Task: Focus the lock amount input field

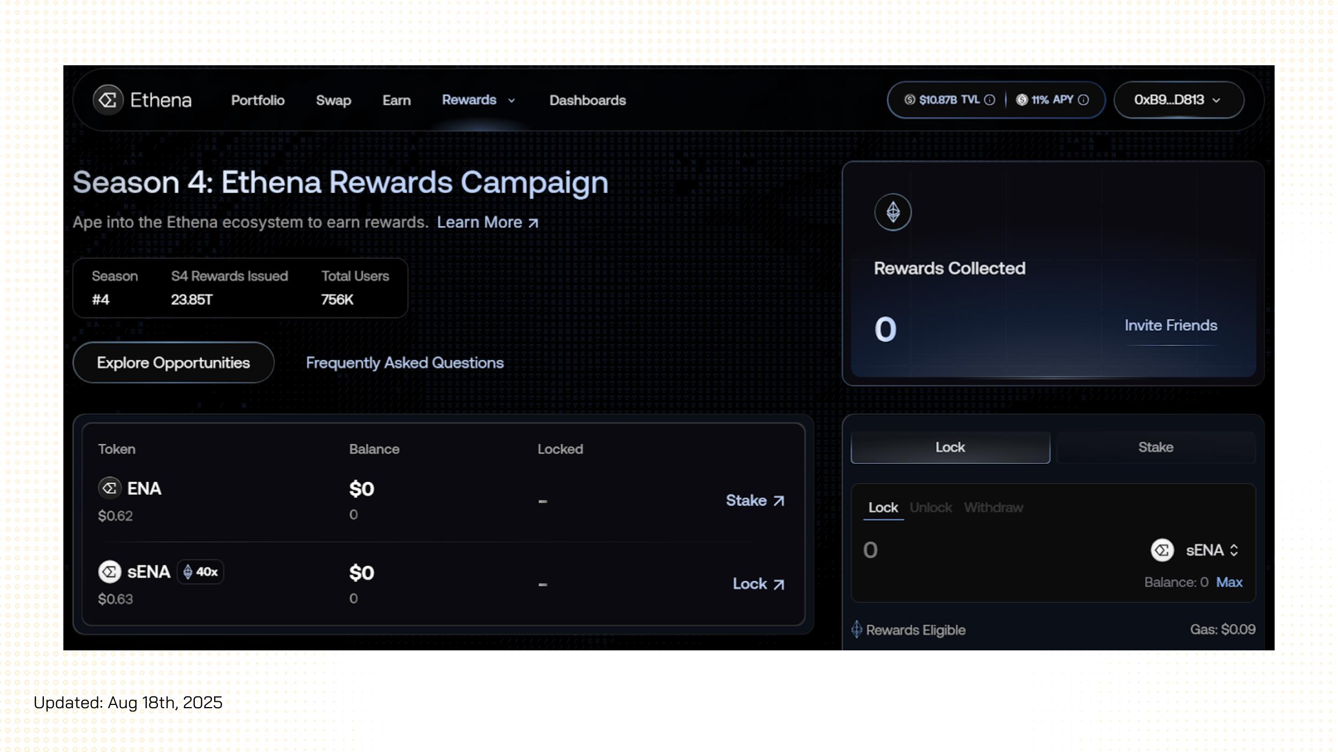Action: coord(995,550)
